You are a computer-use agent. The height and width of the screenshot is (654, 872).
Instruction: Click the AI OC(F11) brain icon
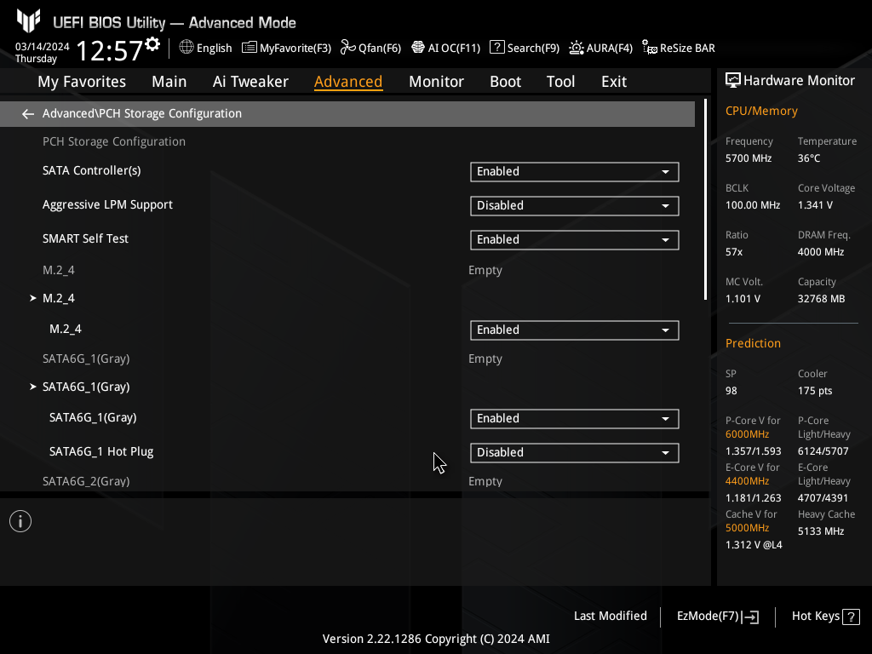417,48
